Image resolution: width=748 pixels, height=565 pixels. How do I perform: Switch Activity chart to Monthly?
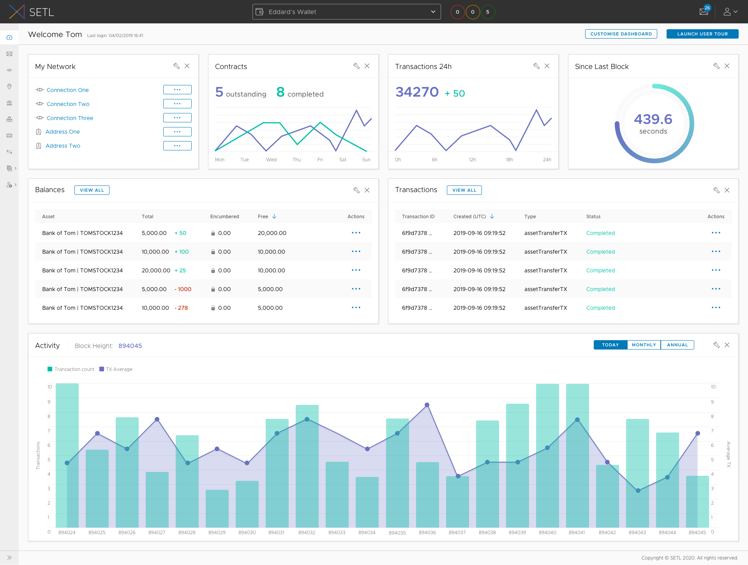[644, 345]
